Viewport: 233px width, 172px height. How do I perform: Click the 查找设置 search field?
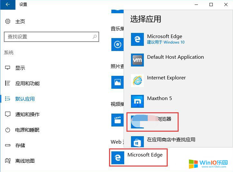[51, 37]
